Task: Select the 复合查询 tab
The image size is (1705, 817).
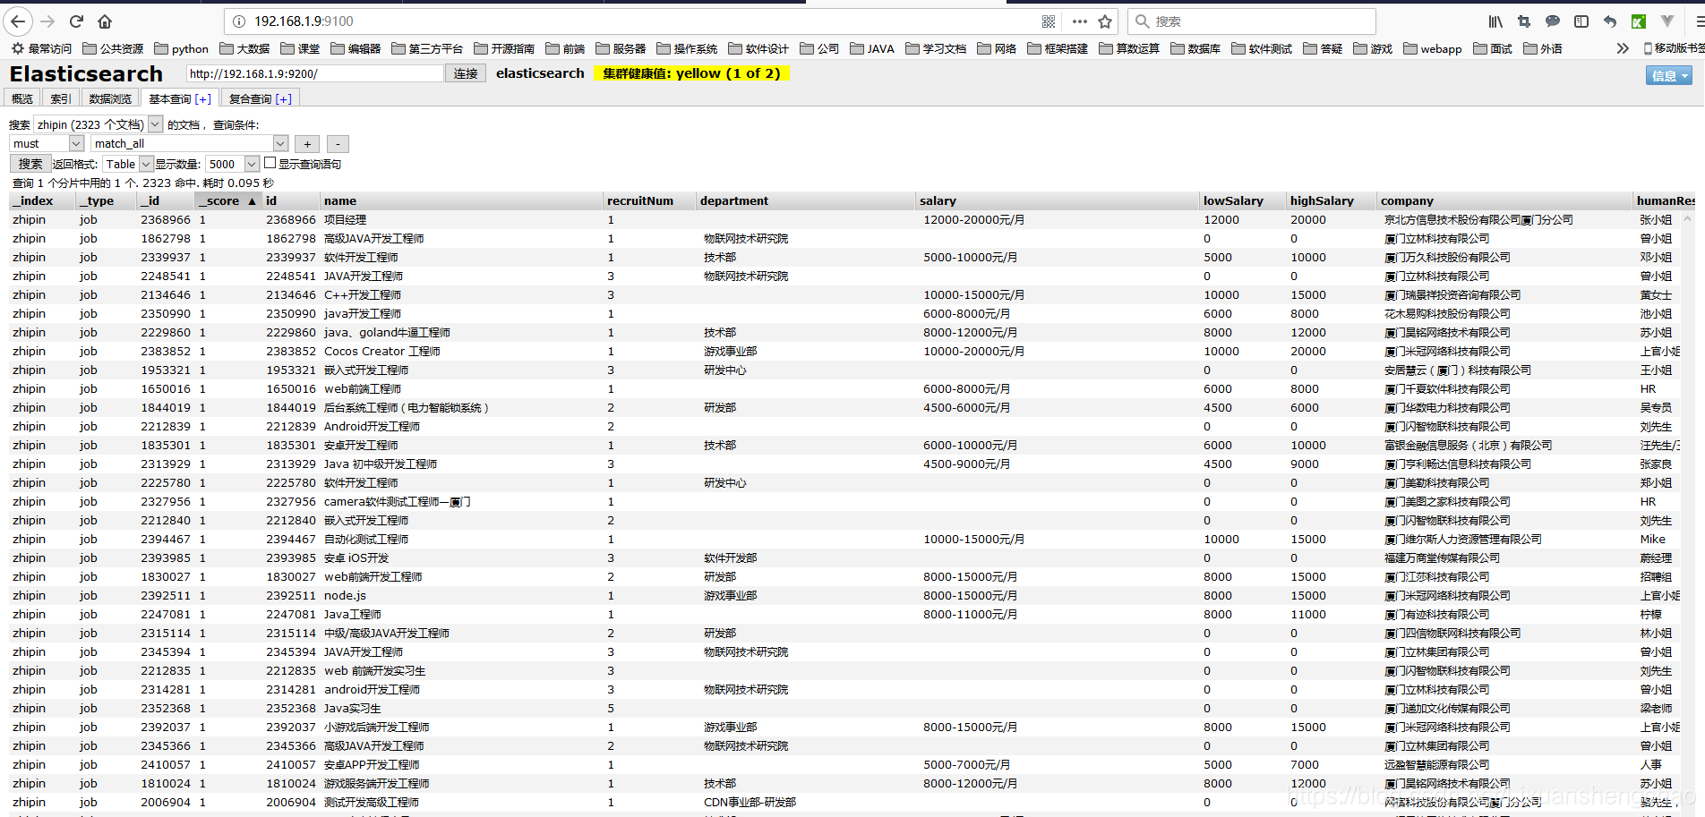Action: click(x=250, y=98)
